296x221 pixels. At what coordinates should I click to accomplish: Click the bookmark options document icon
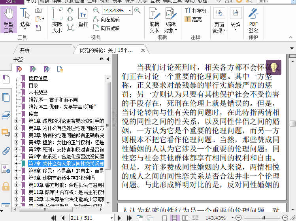pos(60,69)
